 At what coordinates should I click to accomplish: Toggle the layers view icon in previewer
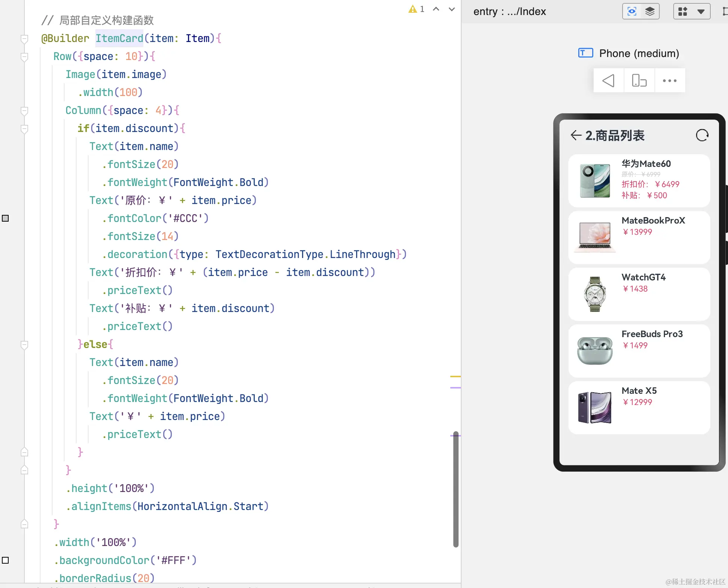coord(650,12)
